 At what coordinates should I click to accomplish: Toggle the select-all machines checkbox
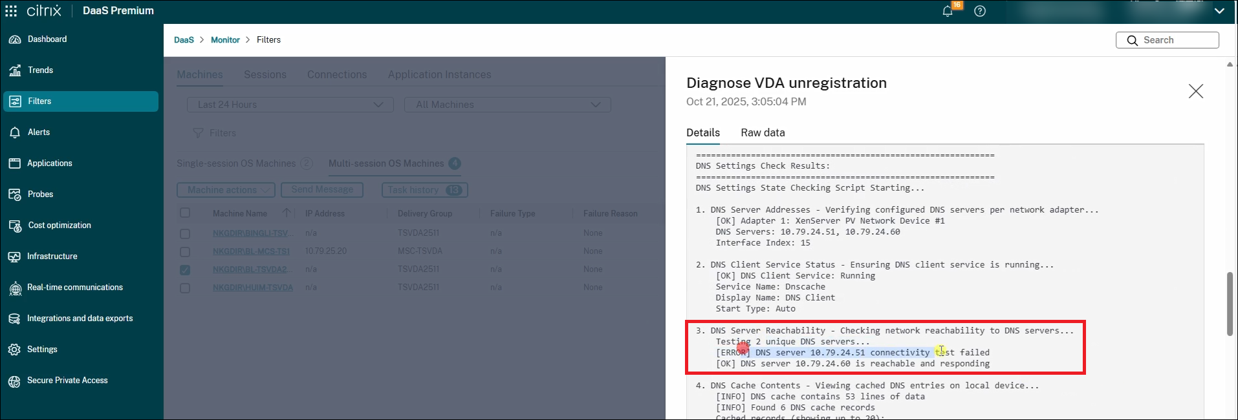[x=185, y=213]
